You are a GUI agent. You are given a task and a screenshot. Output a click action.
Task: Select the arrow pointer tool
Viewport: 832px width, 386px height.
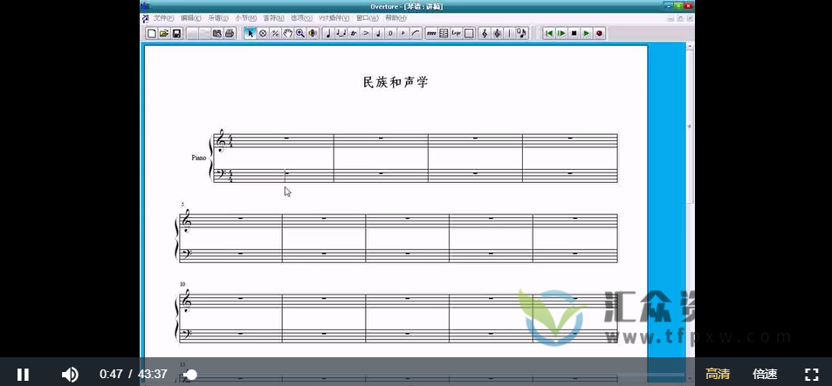[250, 34]
